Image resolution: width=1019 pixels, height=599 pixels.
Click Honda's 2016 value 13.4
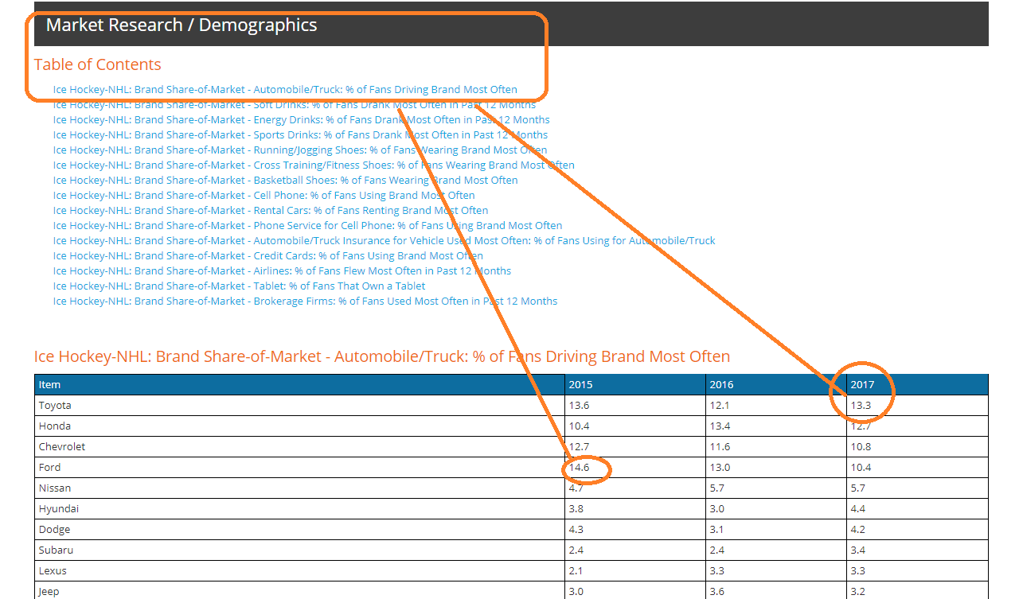pos(720,426)
